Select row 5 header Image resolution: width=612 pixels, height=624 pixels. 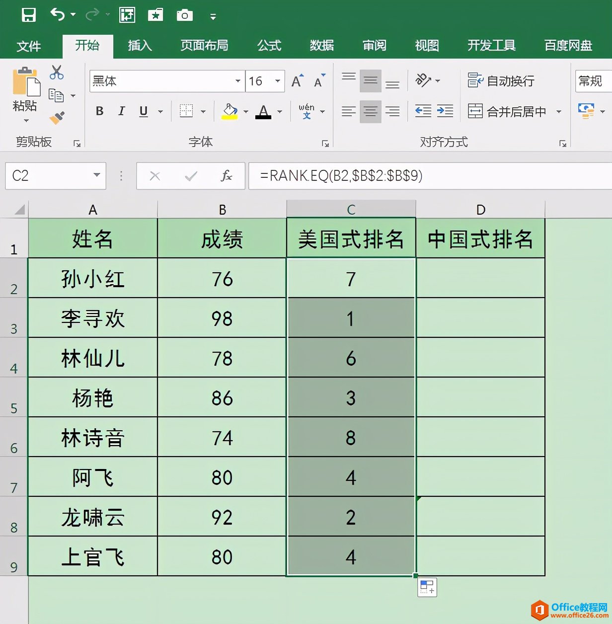14,397
